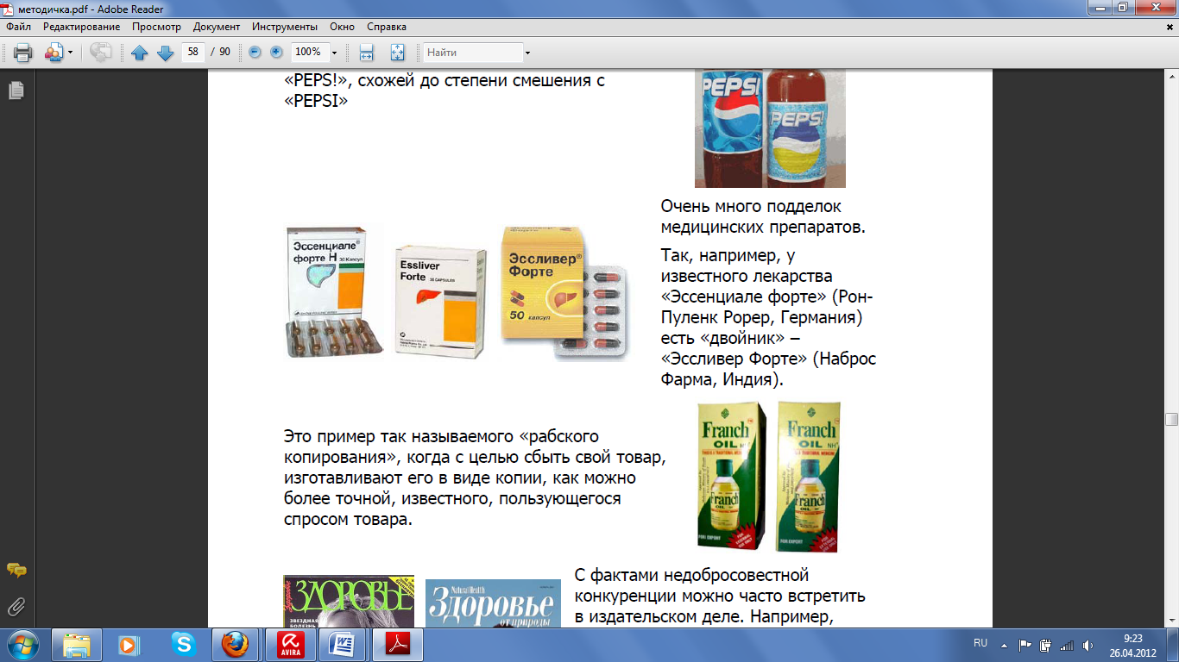The height and width of the screenshot is (662, 1179).
Task: Open the Comments panel icon
Action: (16, 571)
